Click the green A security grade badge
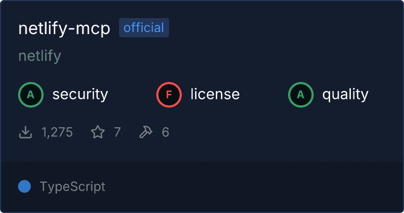The height and width of the screenshot is (213, 404). pyautogui.click(x=31, y=95)
